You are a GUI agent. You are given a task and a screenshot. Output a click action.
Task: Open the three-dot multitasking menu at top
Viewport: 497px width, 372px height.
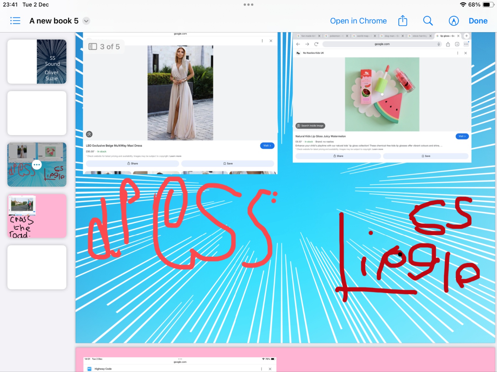(x=248, y=5)
